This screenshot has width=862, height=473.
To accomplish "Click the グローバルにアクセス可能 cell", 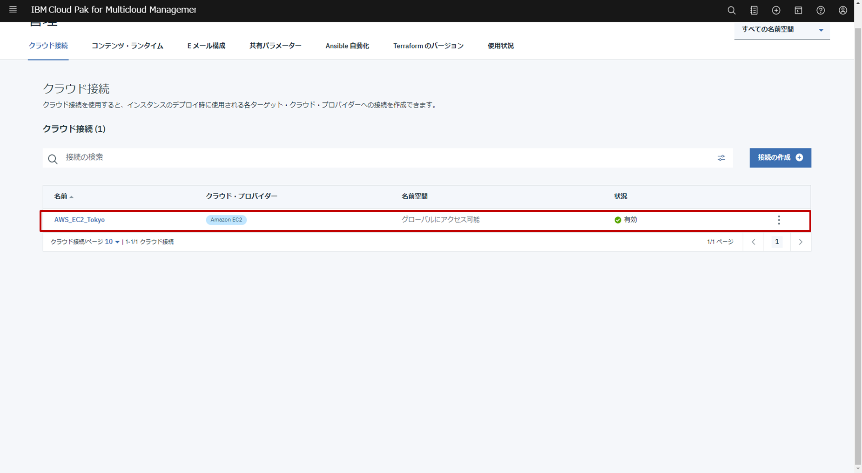I will click(x=440, y=220).
